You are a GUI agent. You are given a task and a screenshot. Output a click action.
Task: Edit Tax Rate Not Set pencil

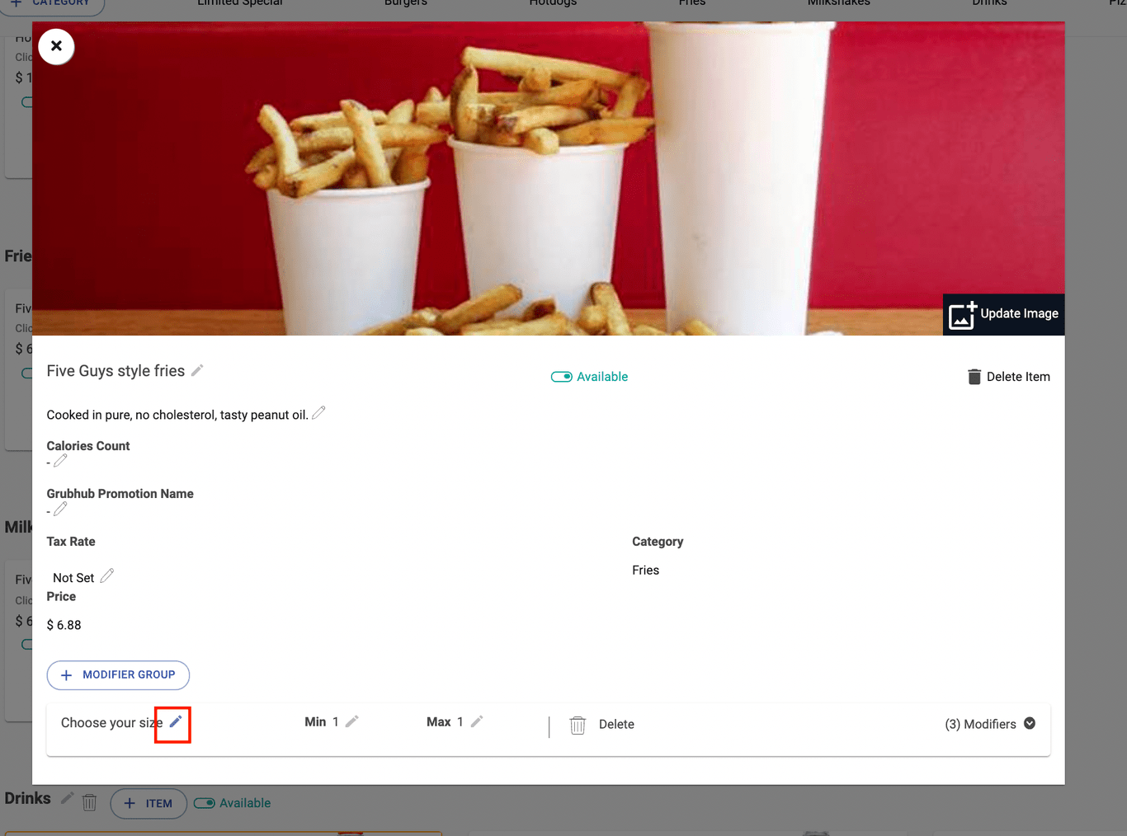pos(107,576)
